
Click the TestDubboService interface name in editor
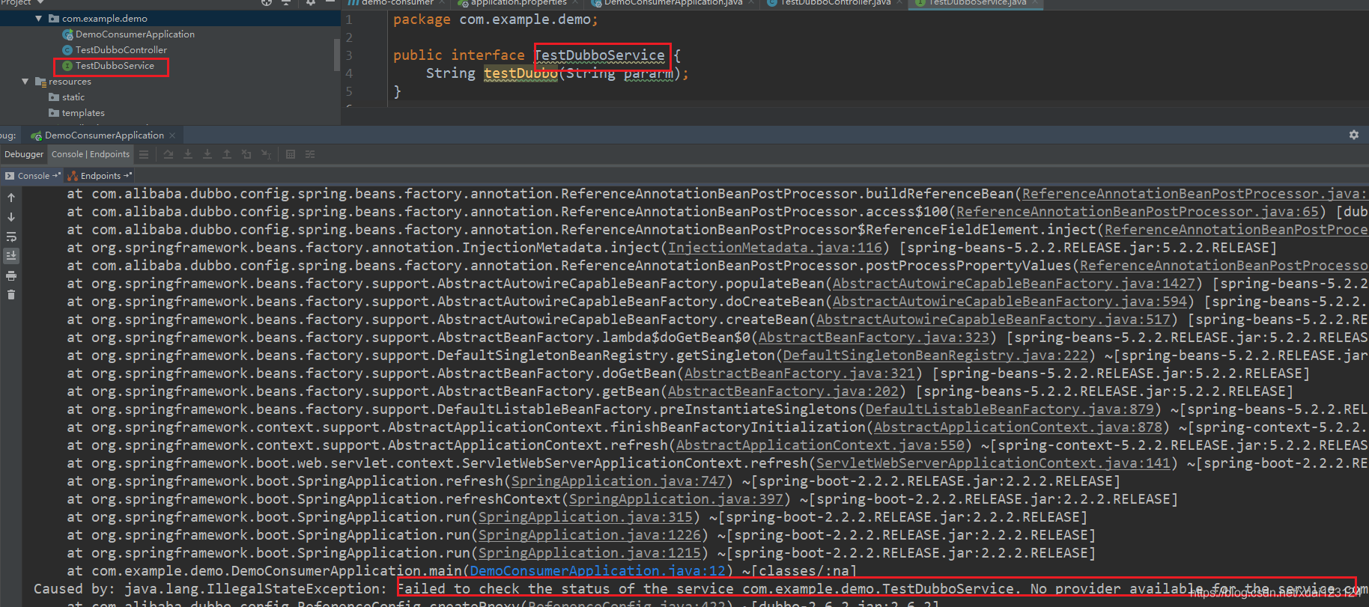[x=600, y=55]
